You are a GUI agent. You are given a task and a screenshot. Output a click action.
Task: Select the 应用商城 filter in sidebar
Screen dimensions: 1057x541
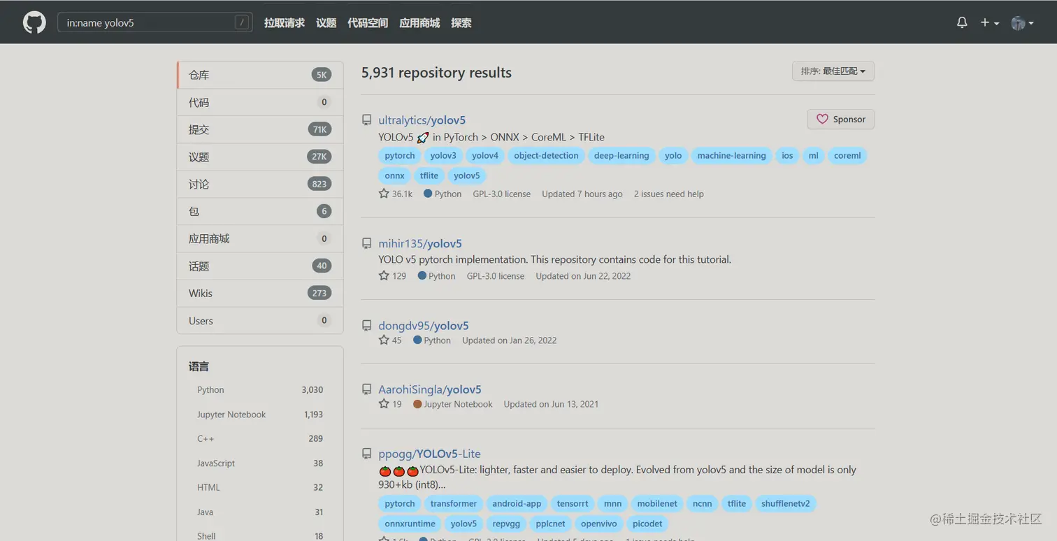pyautogui.click(x=260, y=238)
